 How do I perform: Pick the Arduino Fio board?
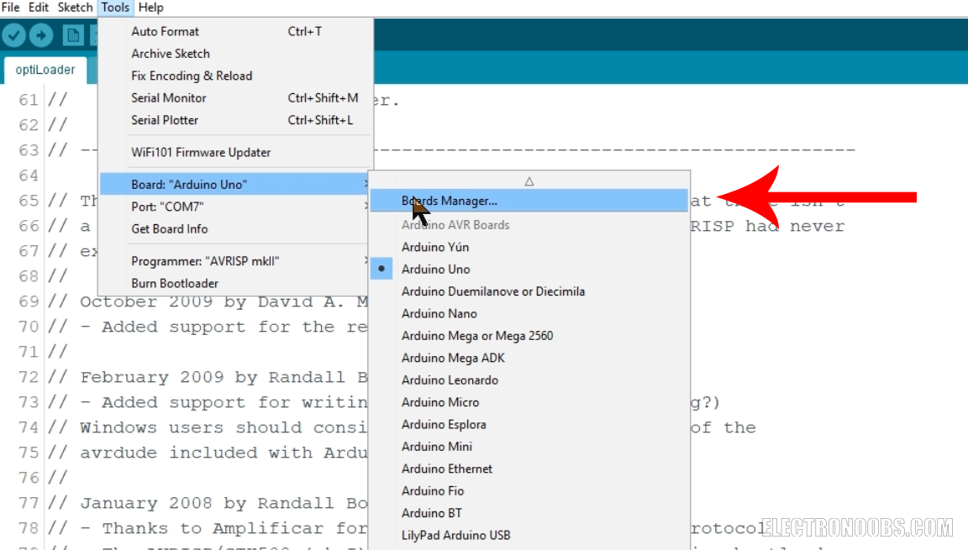529,491
